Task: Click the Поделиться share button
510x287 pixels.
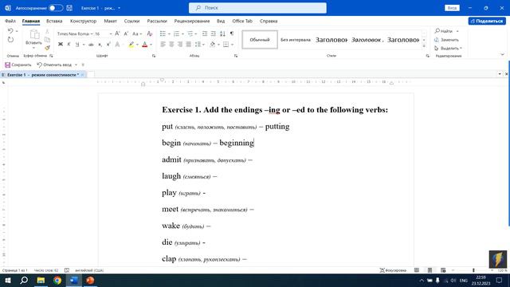Action: (x=487, y=21)
